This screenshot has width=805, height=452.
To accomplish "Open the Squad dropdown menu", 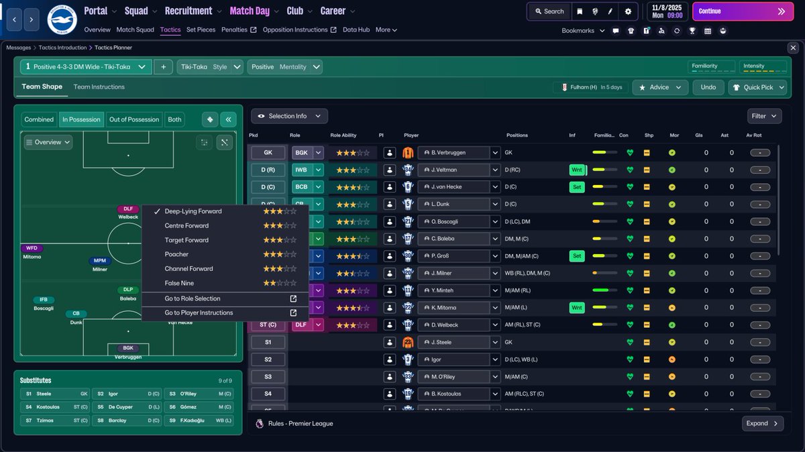I will click(x=141, y=11).
